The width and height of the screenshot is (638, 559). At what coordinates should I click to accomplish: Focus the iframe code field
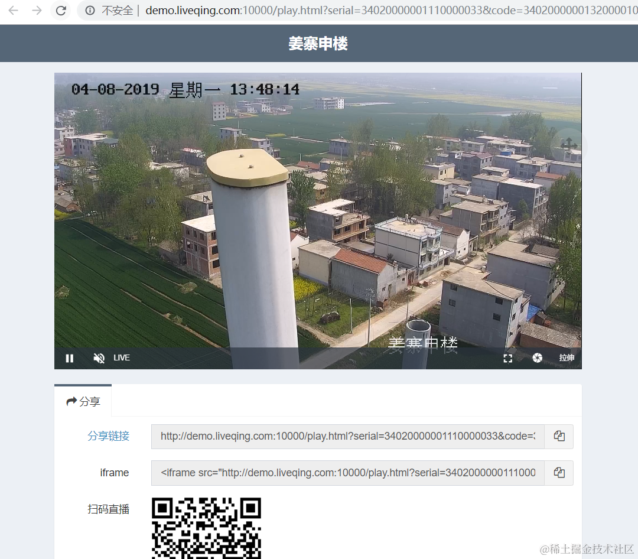coord(348,473)
